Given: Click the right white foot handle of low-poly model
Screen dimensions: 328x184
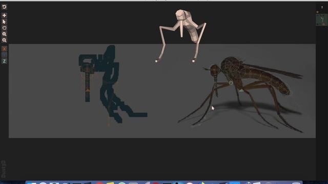Looking at the screenshot, I should 193,61.
